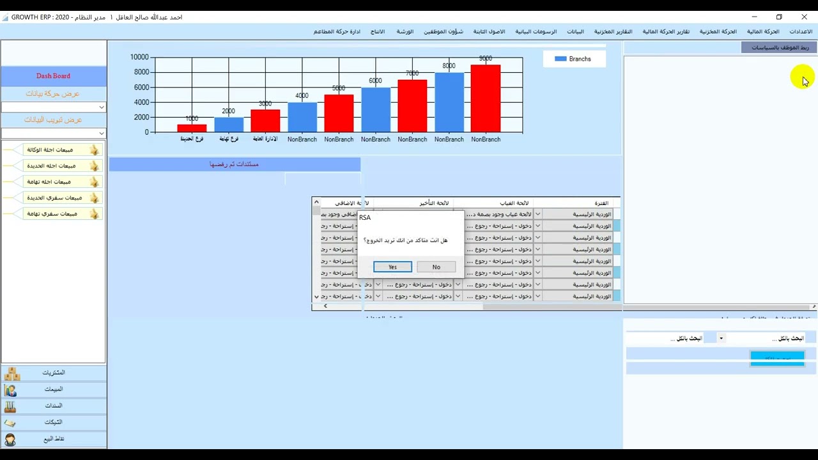
Task: Click the فرع الحديدة 1000 bar
Action: click(192, 128)
